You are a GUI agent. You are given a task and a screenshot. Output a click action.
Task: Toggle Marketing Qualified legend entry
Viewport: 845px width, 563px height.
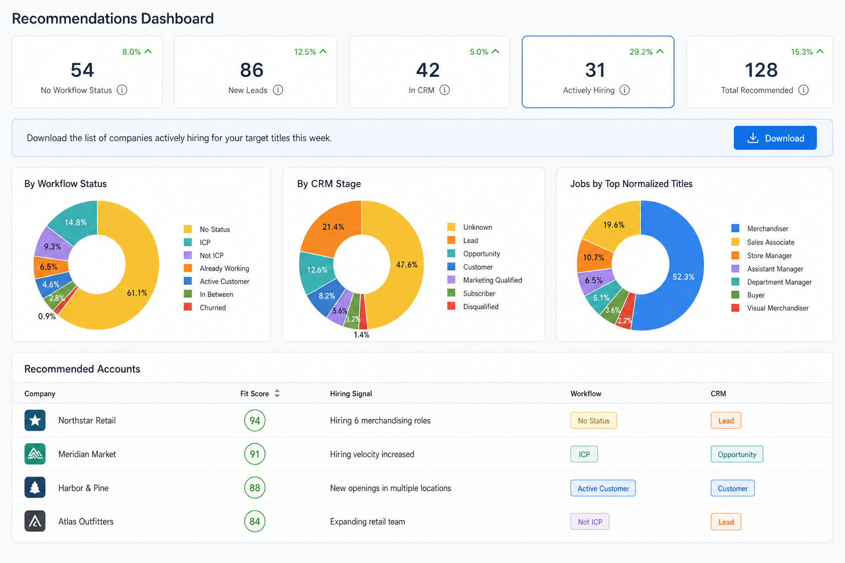coord(485,280)
